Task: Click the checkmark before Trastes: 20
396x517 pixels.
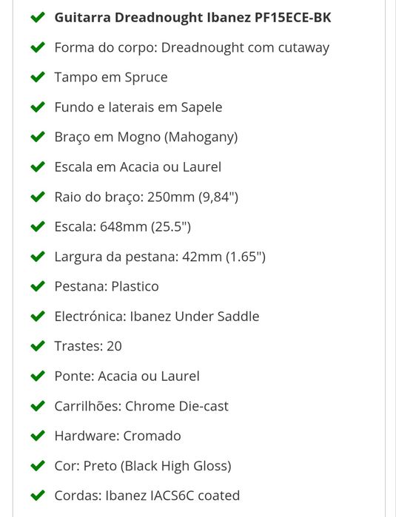Action: (38, 346)
